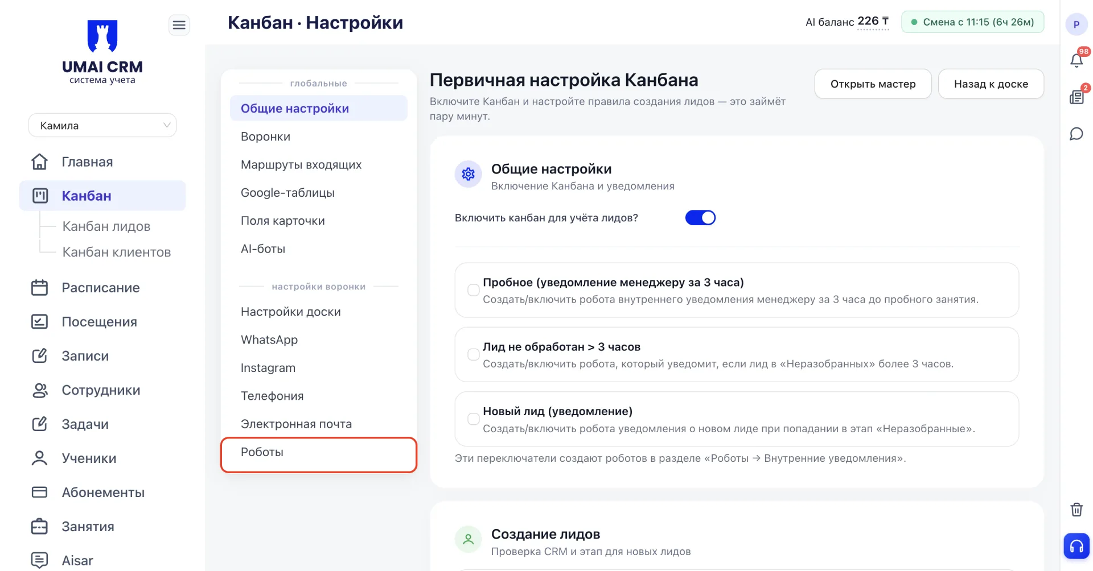Screen dimensions: 1093x571
Task: Expand the Камила branch dropdown
Action: coord(102,125)
